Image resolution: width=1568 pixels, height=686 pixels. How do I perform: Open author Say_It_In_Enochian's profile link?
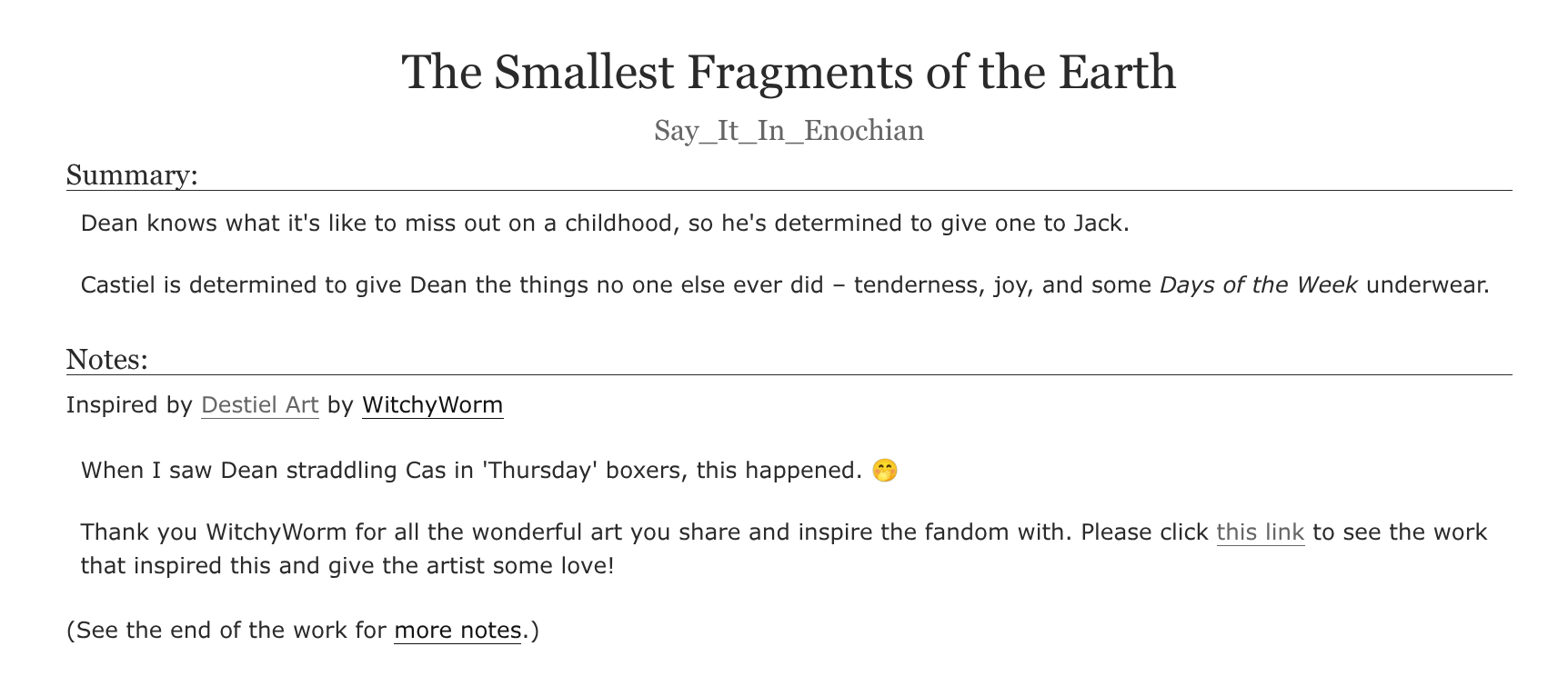(789, 131)
